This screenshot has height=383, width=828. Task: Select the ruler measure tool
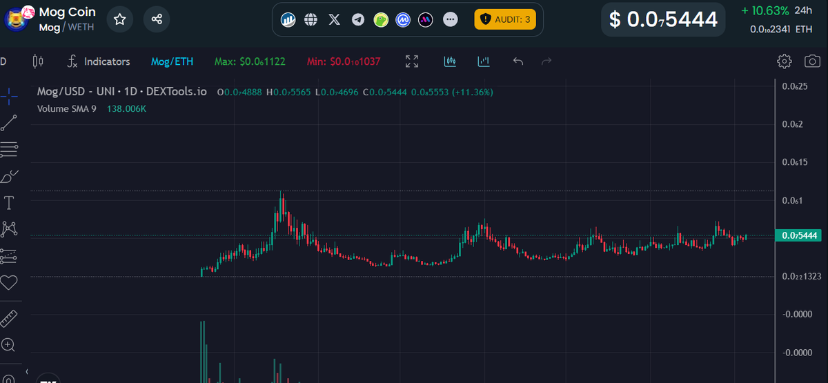tap(9, 318)
